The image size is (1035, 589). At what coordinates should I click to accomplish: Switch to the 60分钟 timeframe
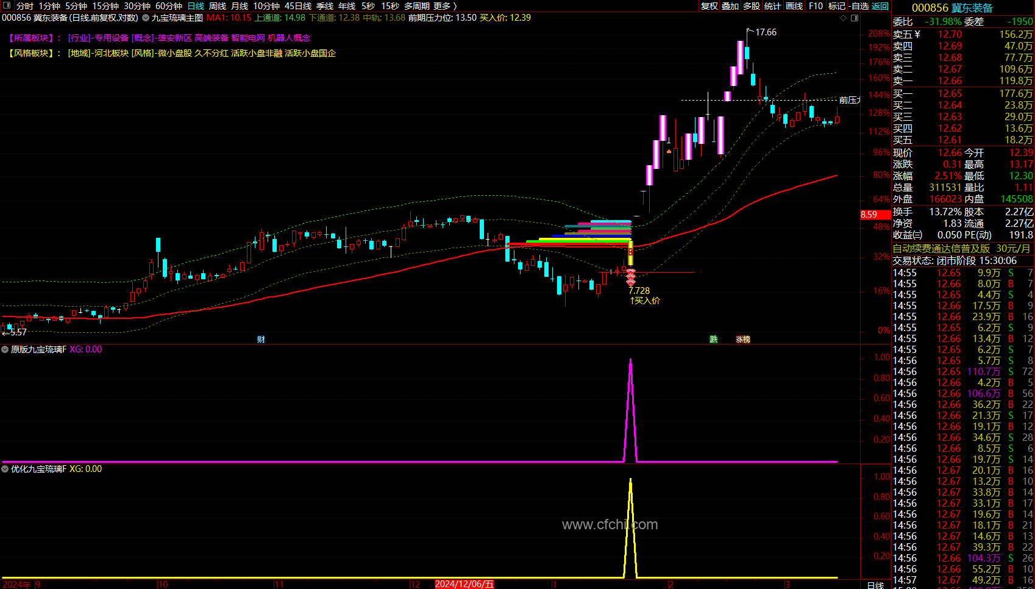[x=169, y=6]
